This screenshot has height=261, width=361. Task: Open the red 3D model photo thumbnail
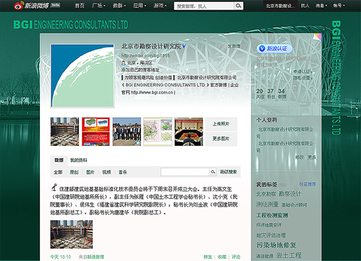coord(96,131)
